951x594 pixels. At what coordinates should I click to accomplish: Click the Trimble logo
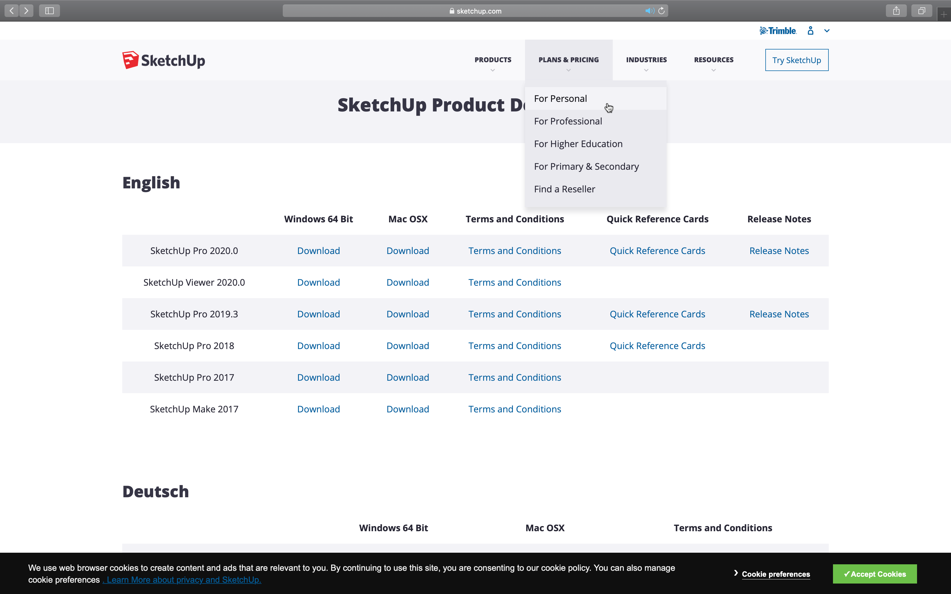coord(778,31)
